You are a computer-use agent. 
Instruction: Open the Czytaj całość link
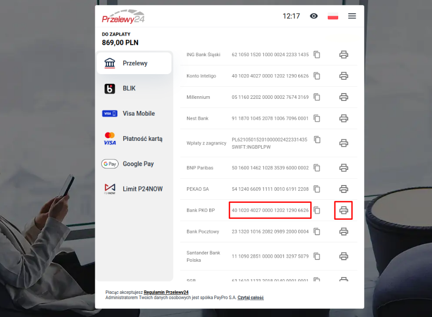pyautogui.click(x=250, y=298)
